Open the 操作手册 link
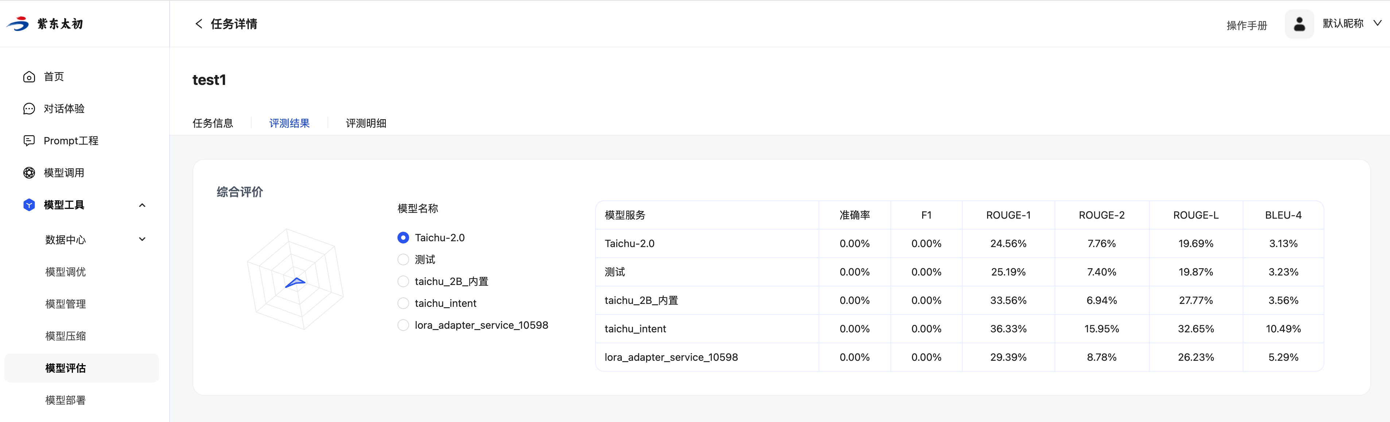1390x422 pixels. [1246, 26]
